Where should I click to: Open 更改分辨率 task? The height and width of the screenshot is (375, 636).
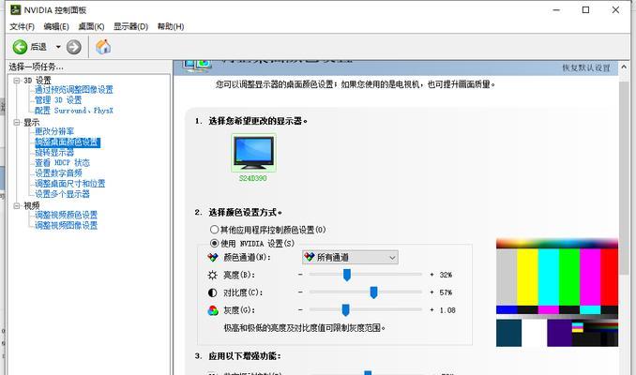(x=54, y=131)
